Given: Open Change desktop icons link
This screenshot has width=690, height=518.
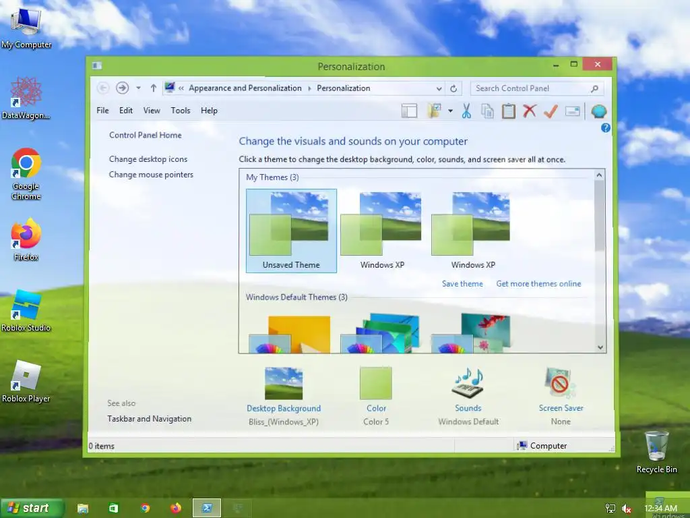Looking at the screenshot, I should [148, 159].
